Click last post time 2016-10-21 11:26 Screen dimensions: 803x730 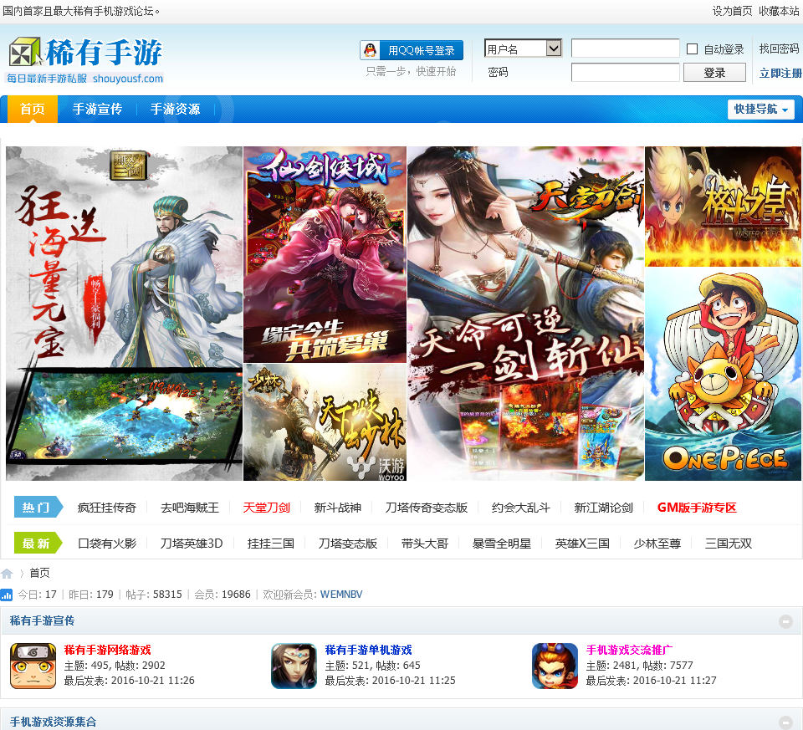point(152,681)
